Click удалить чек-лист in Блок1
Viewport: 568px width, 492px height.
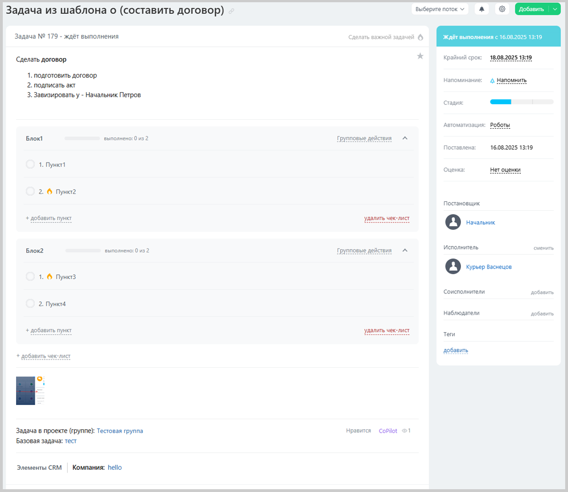[387, 219]
